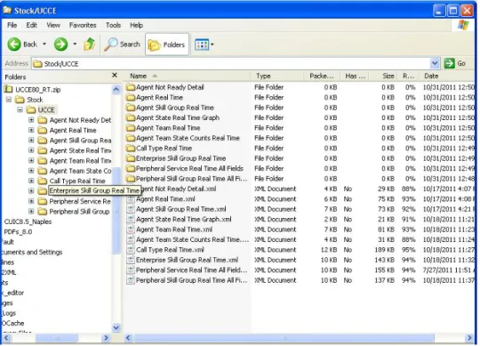Collapse the UCCE tree node
Screen dimensions: 480x346
click(20, 110)
